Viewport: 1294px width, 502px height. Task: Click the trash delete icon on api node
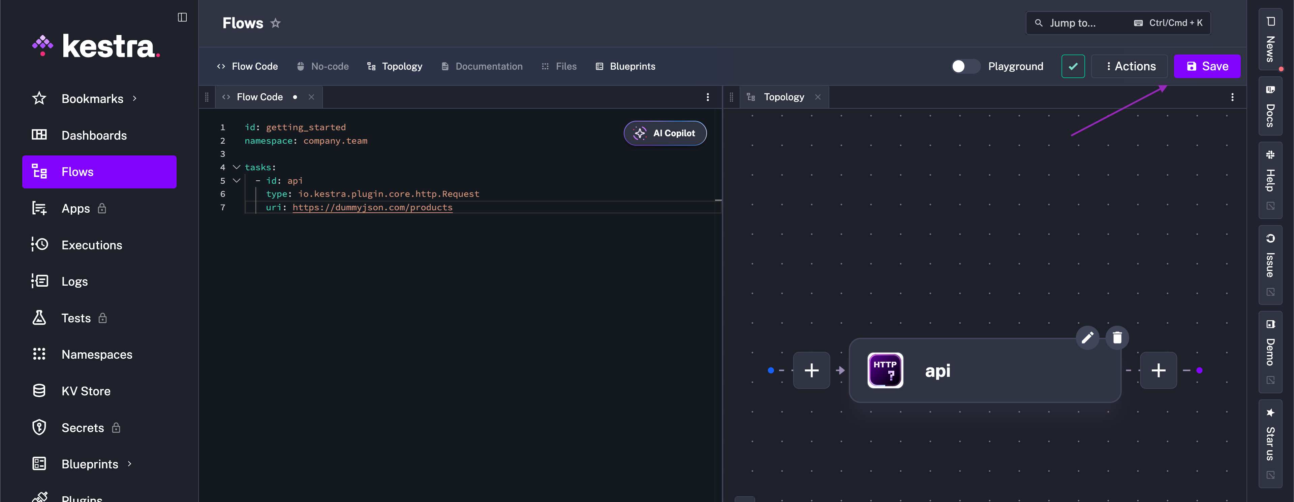tap(1117, 337)
